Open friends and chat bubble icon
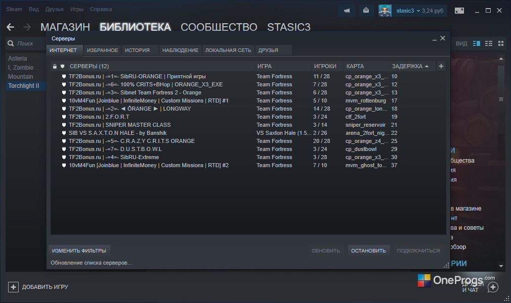This screenshot has width=511, height=303. 493,287
